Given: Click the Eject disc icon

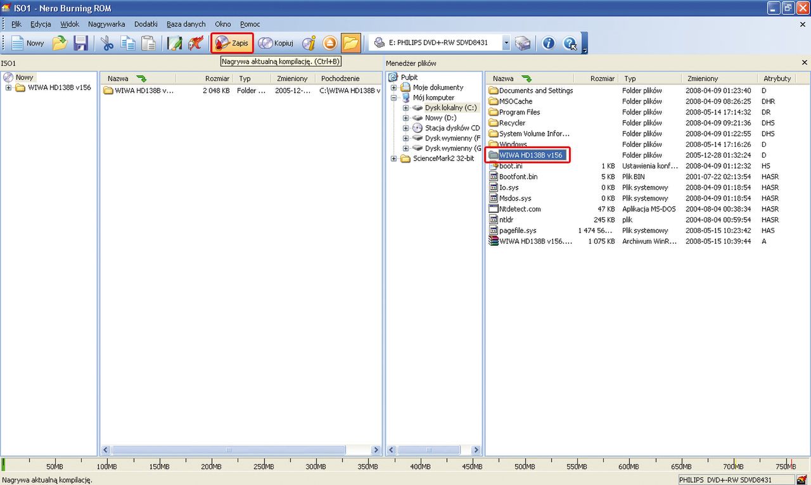Looking at the screenshot, I should [x=329, y=43].
